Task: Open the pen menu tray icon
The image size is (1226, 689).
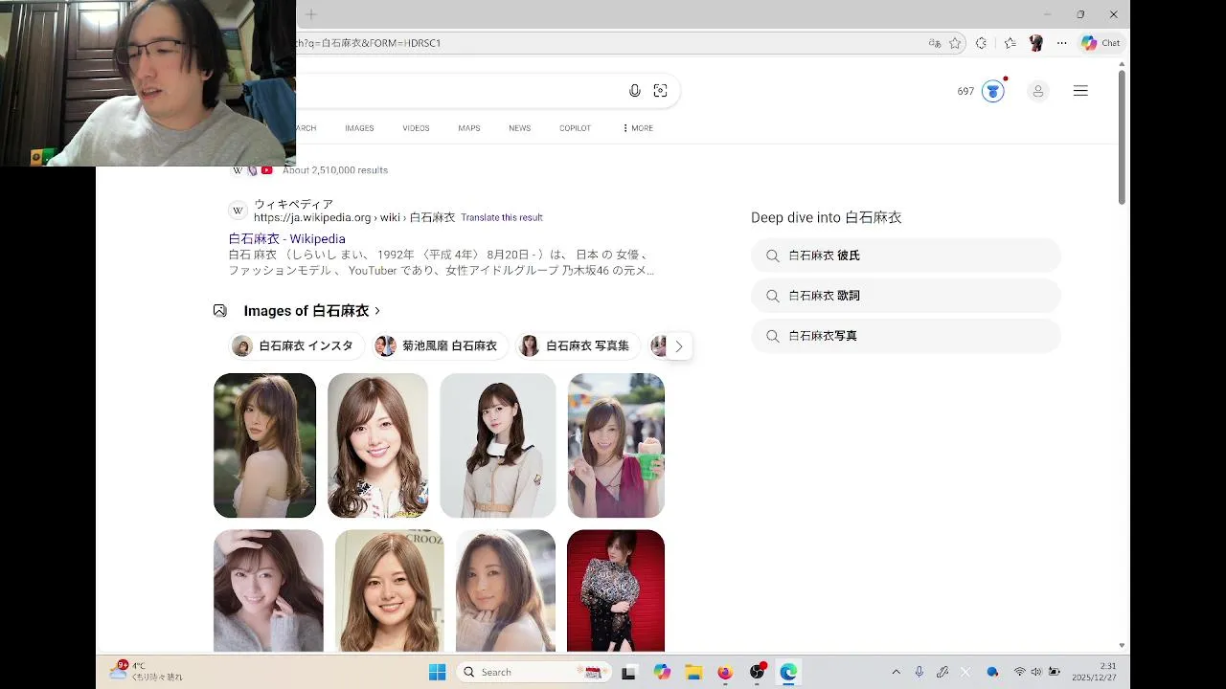Action: [x=942, y=672]
